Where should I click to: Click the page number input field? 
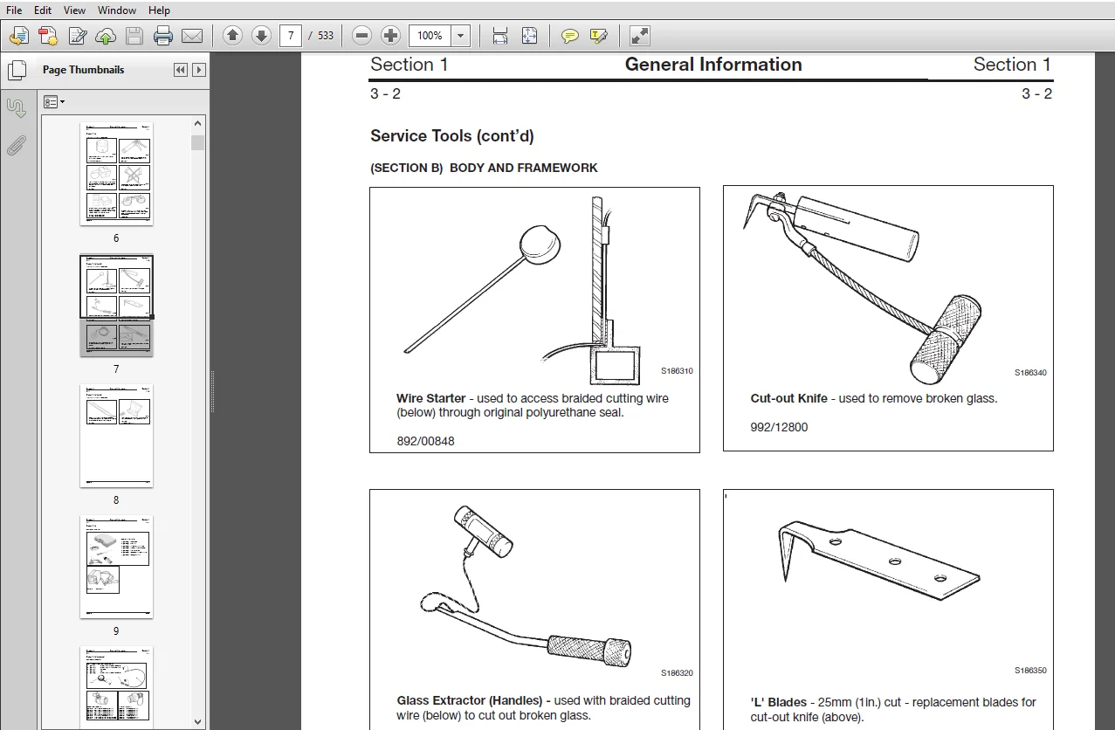[x=291, y=36]
